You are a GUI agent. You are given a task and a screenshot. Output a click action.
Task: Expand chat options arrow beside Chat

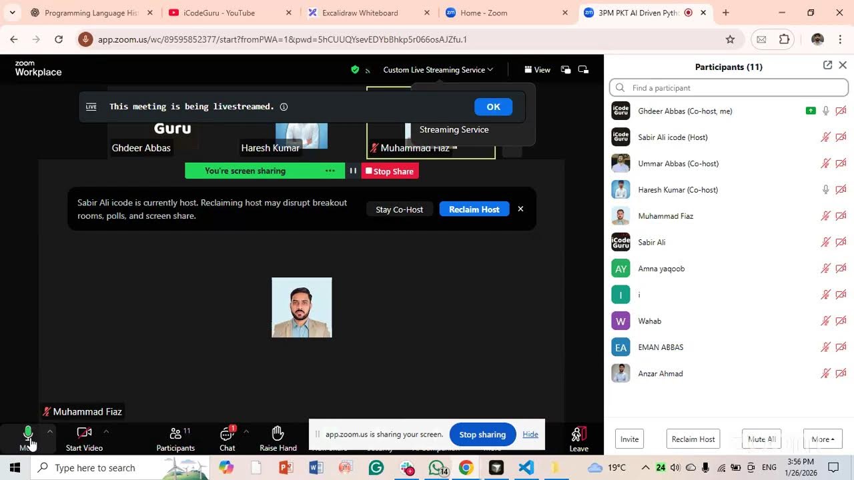click(x=246, y=432)
